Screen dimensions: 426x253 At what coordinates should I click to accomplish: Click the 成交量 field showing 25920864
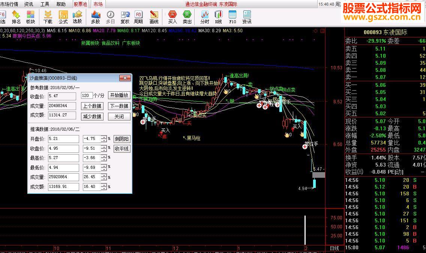coord(64,177)
